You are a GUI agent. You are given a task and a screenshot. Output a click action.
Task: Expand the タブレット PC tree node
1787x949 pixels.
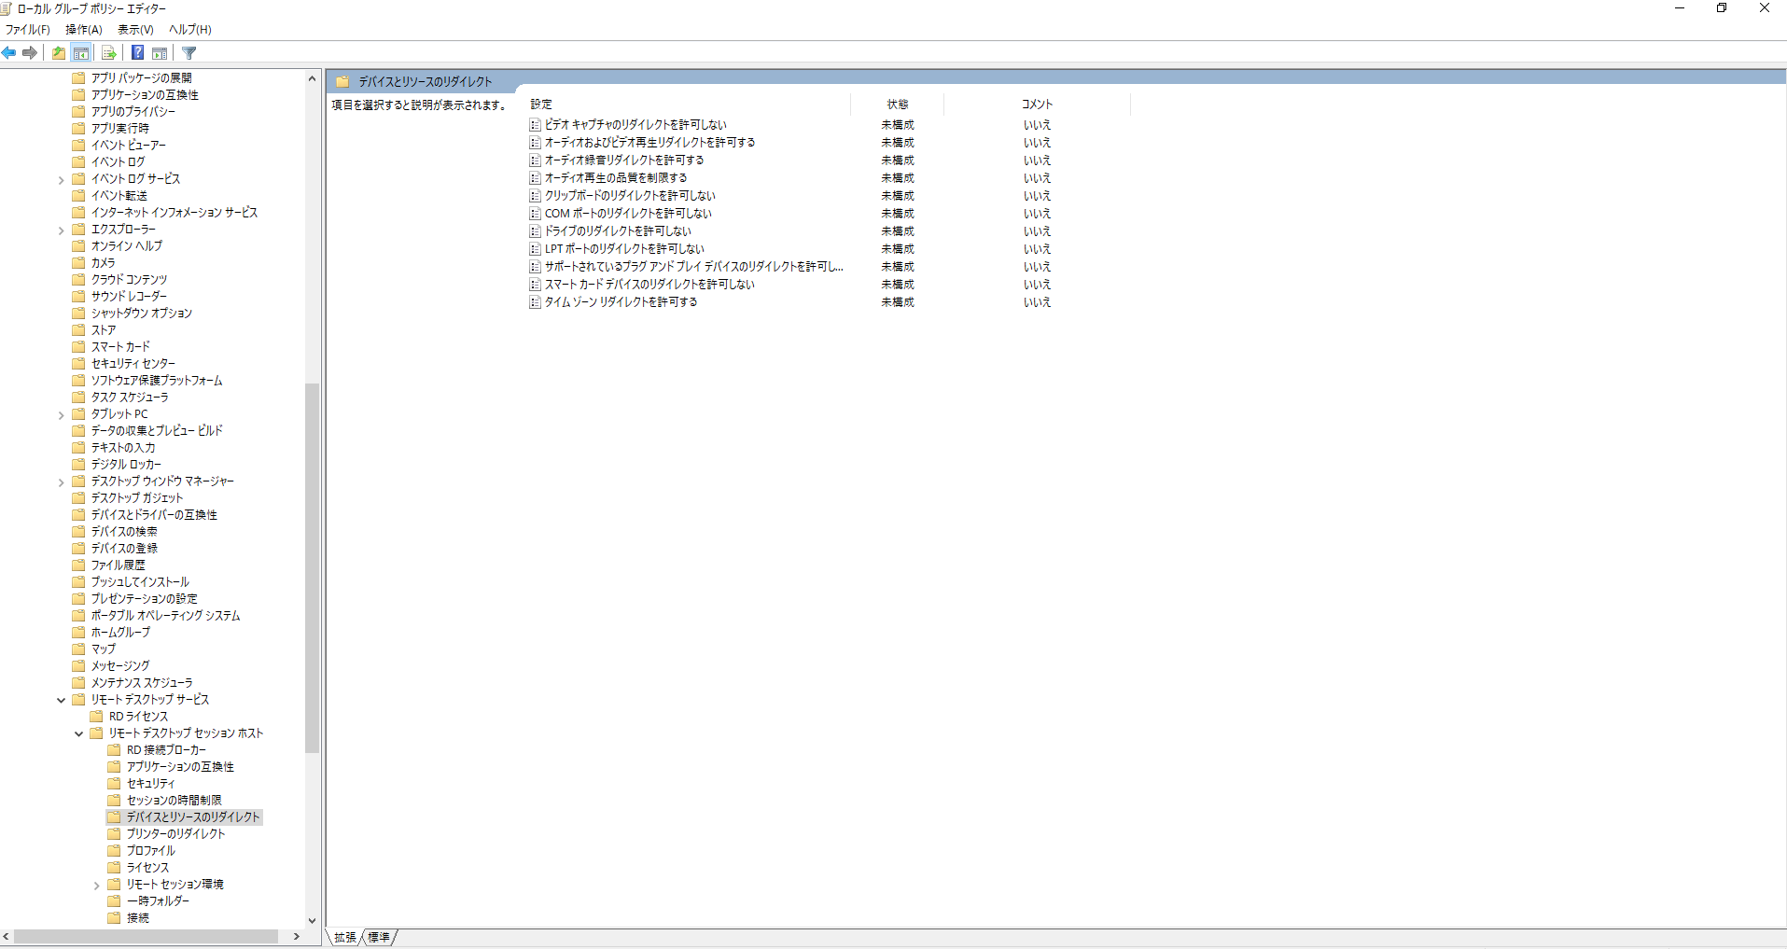coord(62,414)
